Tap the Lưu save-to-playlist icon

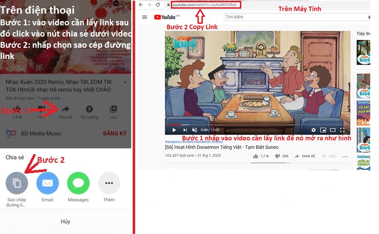point(113,109)
